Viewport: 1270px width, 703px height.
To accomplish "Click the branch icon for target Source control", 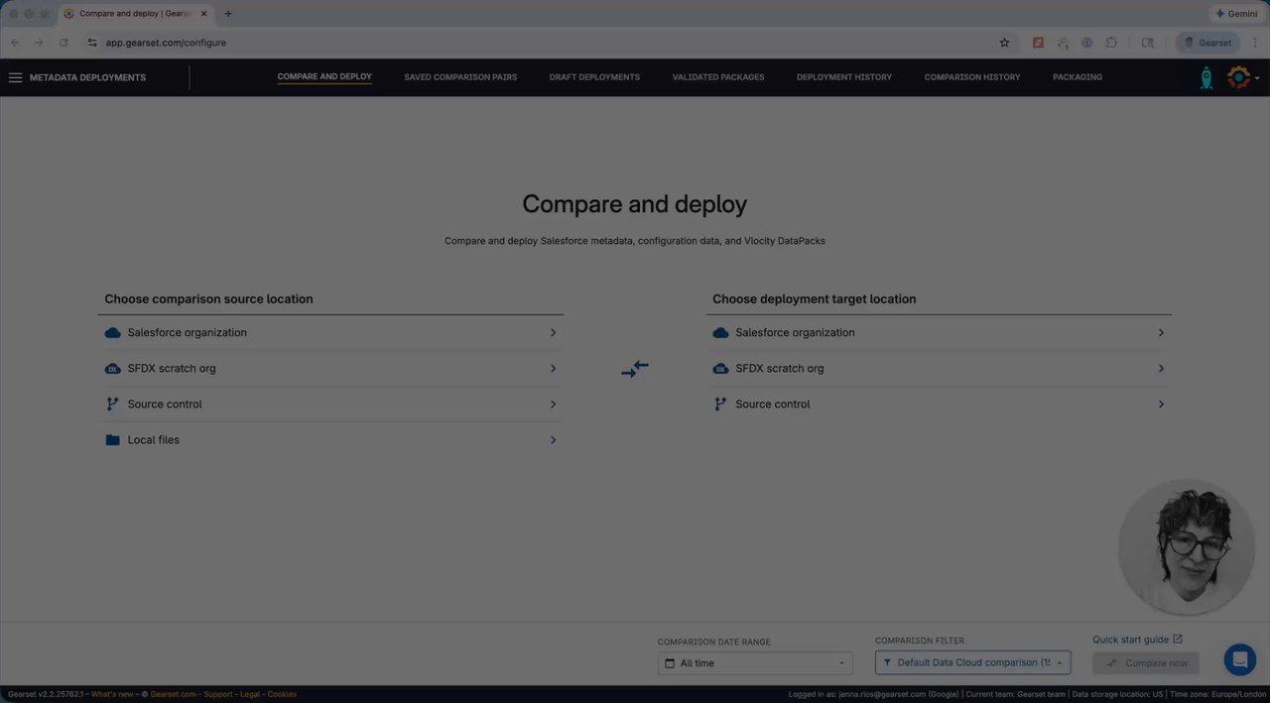I will [x=720, y=405].
